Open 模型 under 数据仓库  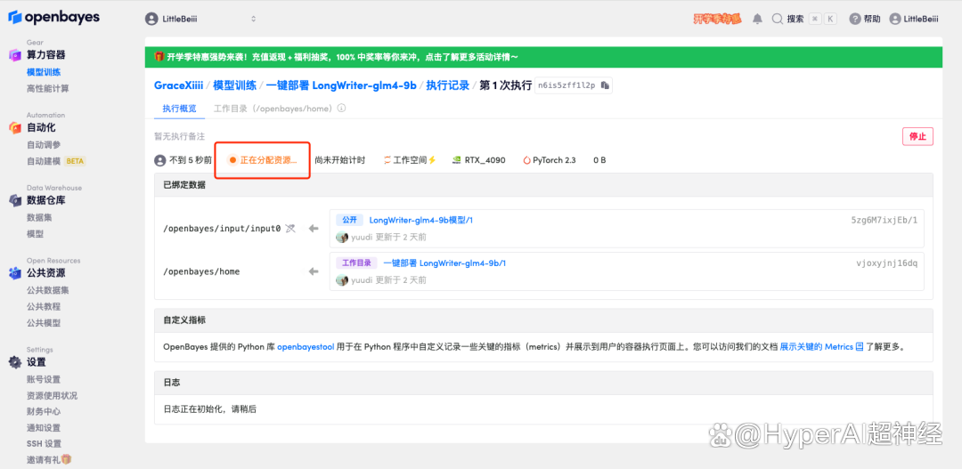[35, 233]
